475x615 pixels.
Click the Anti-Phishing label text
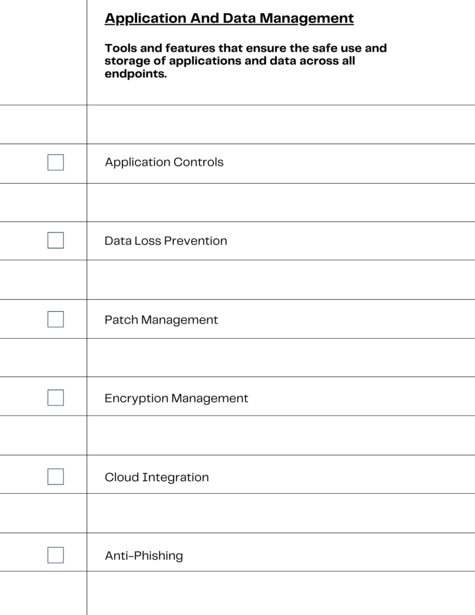click(x=144, y=556)
